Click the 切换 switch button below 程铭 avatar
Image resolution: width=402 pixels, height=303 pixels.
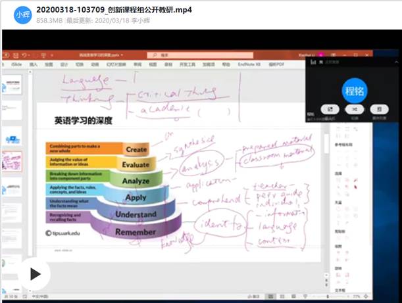click(355, 108)
